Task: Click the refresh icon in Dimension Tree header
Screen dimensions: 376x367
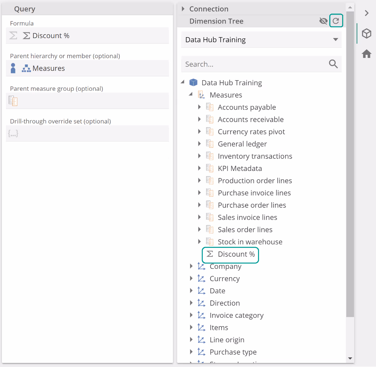Action: click(336, 21)
